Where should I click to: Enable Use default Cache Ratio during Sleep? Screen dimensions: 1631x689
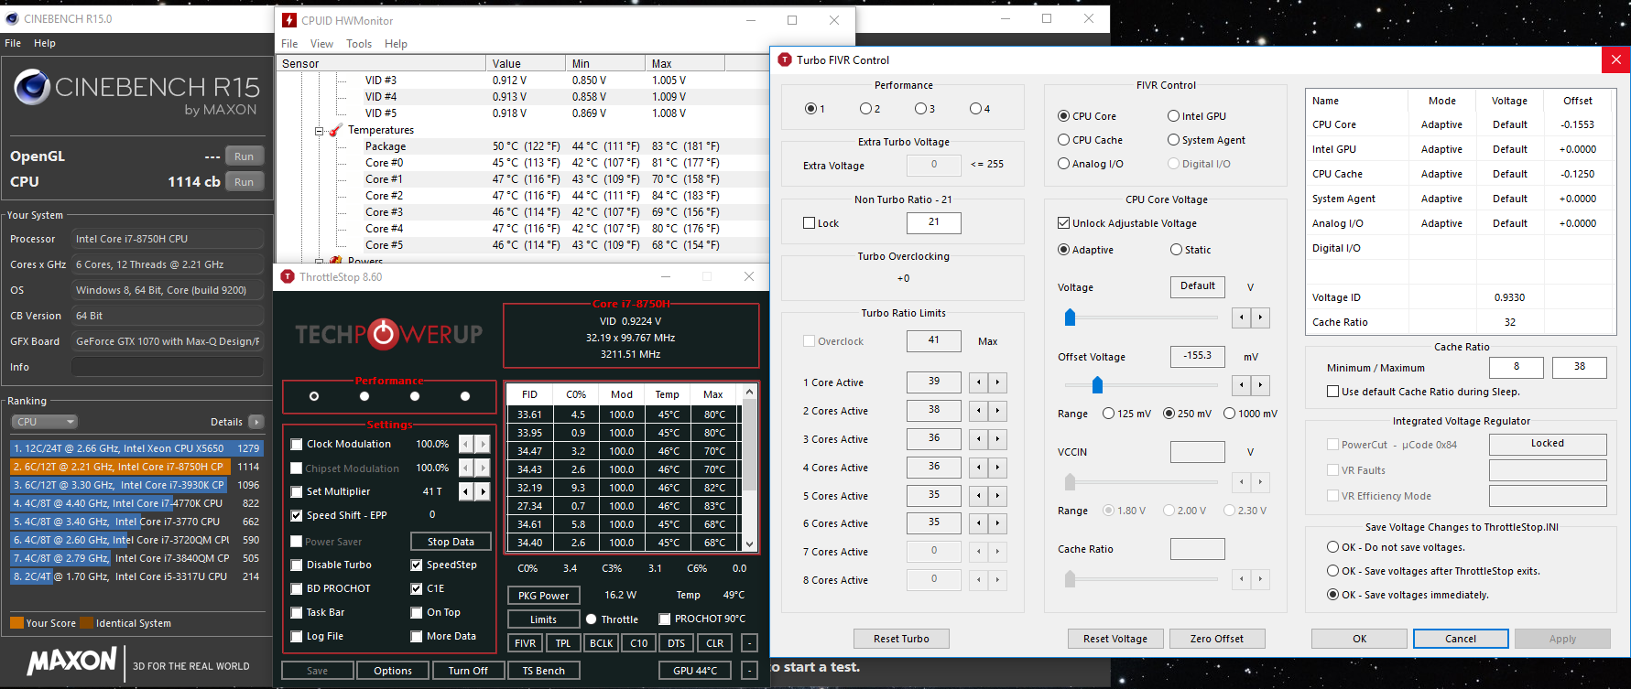[x=1333, y=392]
